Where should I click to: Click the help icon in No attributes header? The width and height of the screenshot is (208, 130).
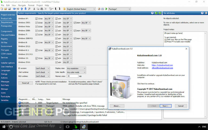click(202, 13)
